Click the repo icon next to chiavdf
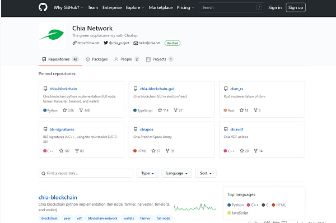Viewport: 336px width, 223px height. [x=226, y=129]
